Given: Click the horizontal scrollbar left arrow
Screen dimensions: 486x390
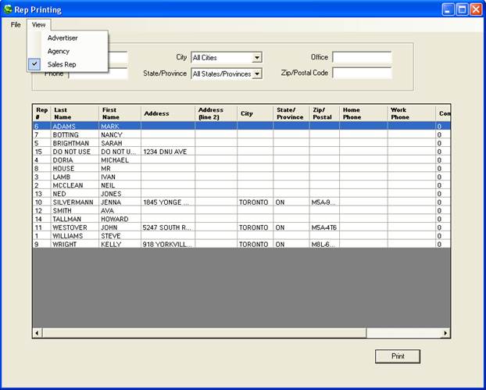Looking at the screenshot, I should 37,333.
